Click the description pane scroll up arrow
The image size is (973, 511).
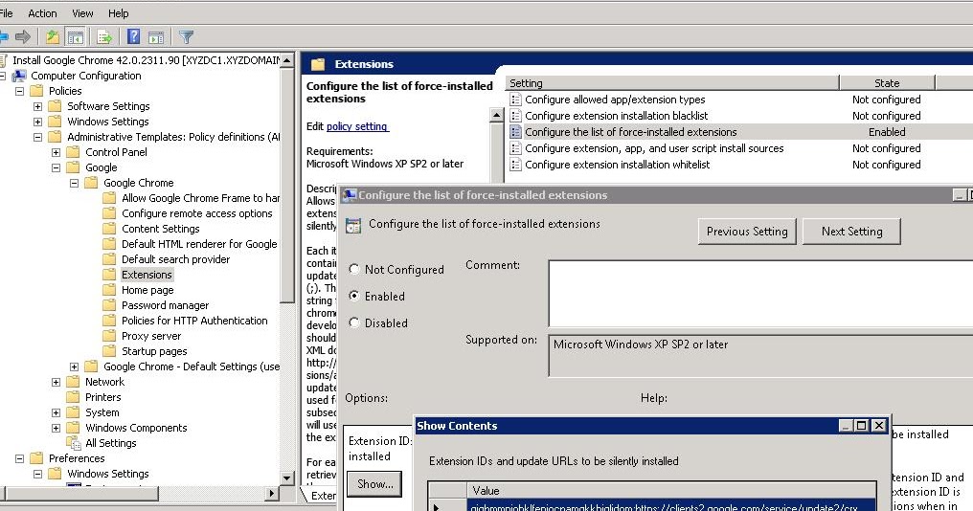[x=496, y=116]
